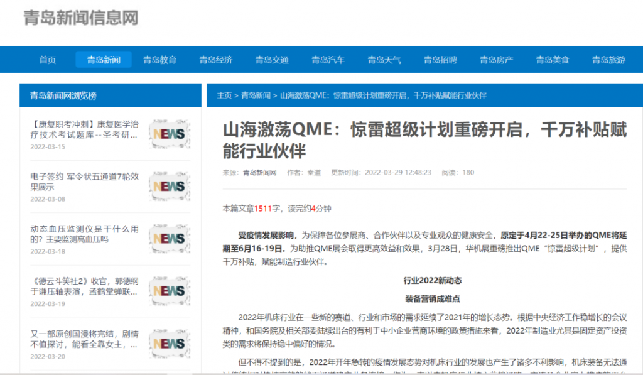Click the bold text 受疫情发展影响

pos(266,236)
